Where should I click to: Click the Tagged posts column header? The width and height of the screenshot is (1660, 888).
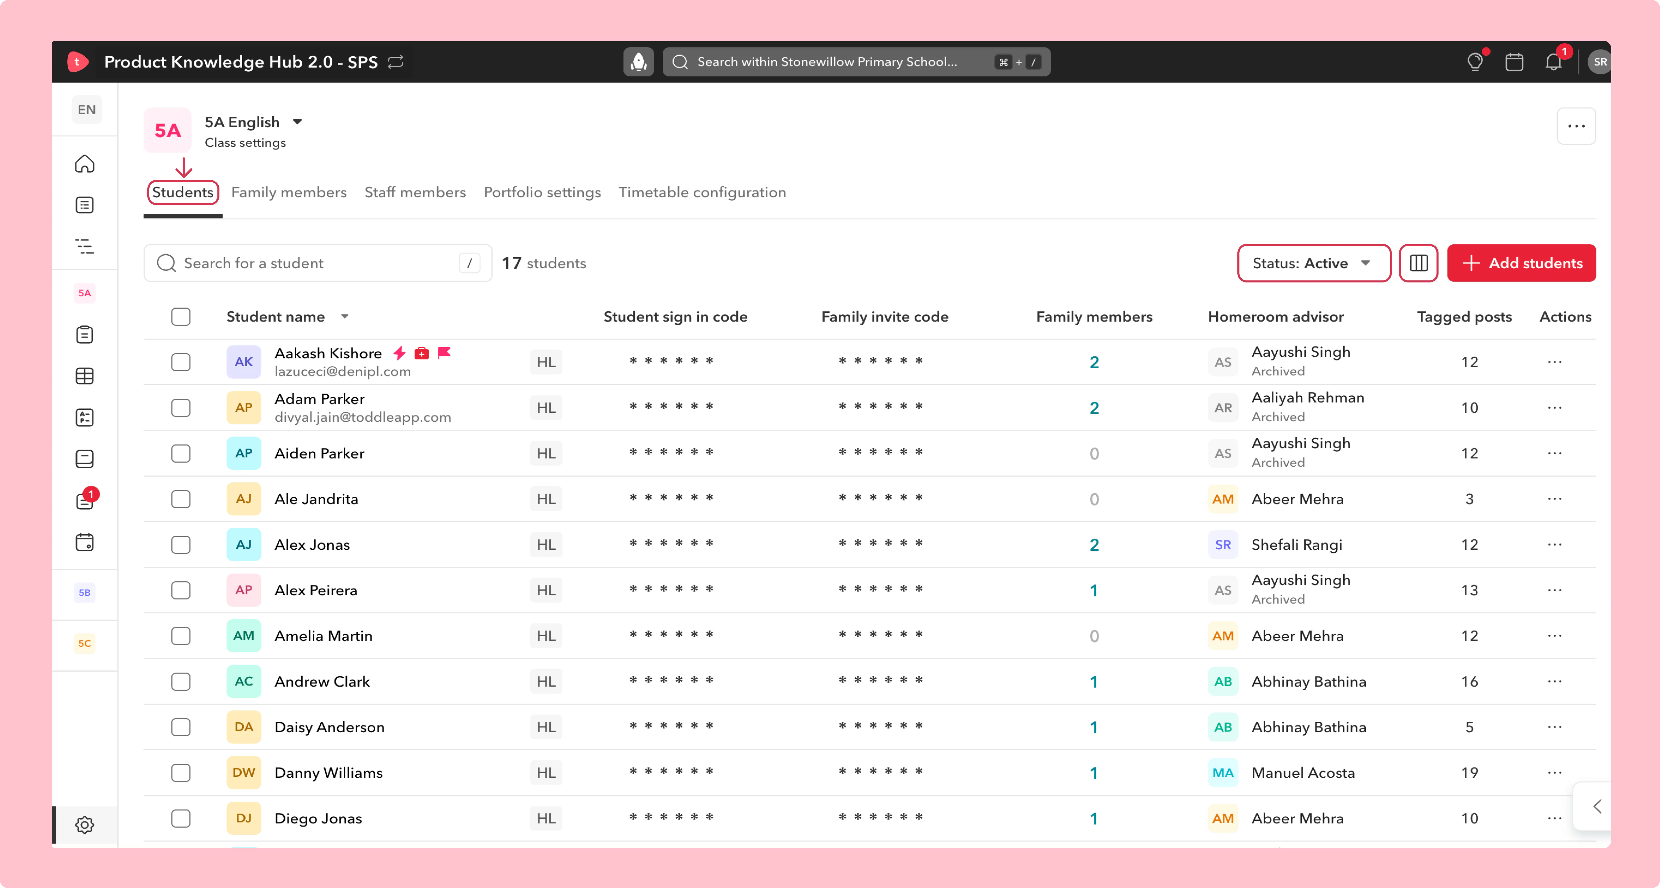click(1464, 317)
